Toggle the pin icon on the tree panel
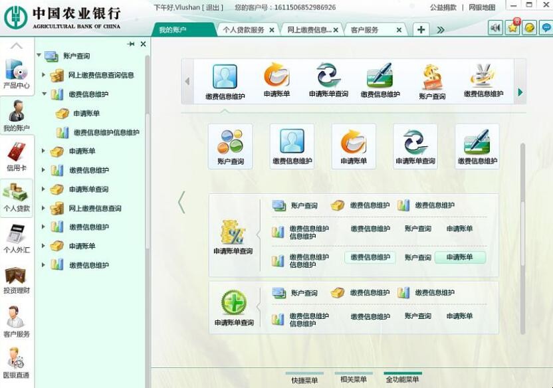 tap(131, 44)
